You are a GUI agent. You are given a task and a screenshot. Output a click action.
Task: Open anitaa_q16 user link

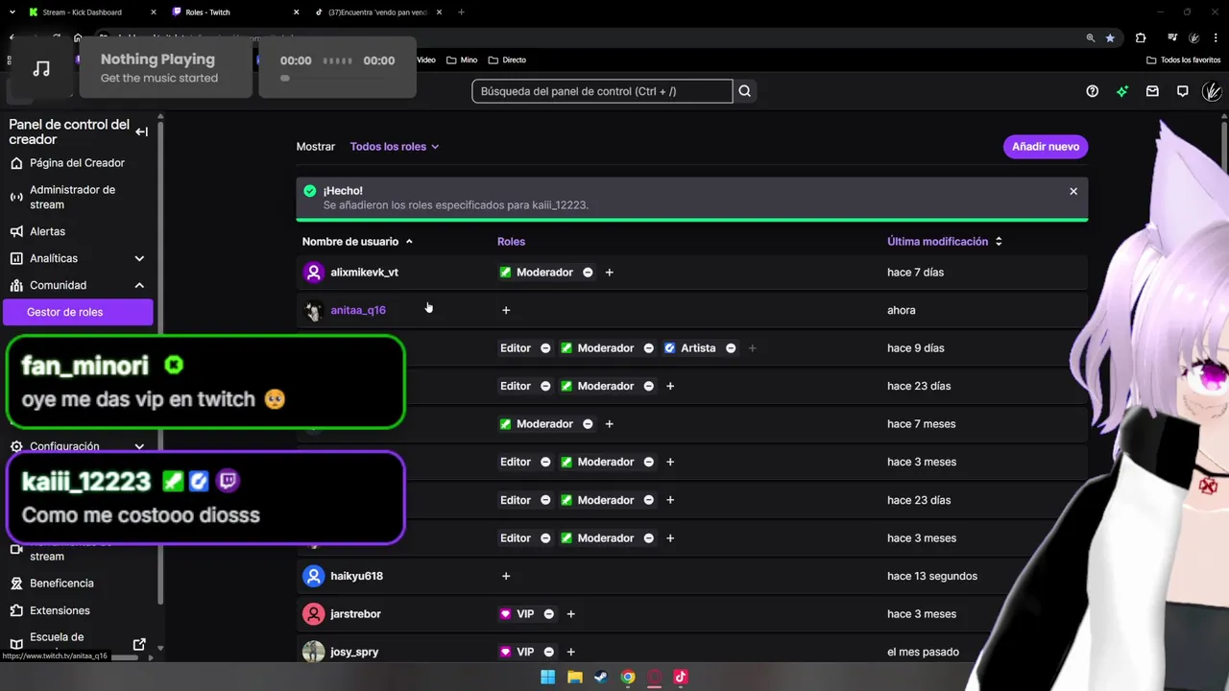click(x=358, y=310)
